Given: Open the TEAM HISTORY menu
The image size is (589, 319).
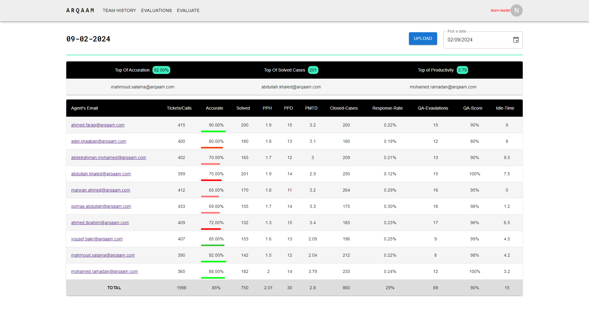Looking at the screenshot, I should tap(119, 10).
